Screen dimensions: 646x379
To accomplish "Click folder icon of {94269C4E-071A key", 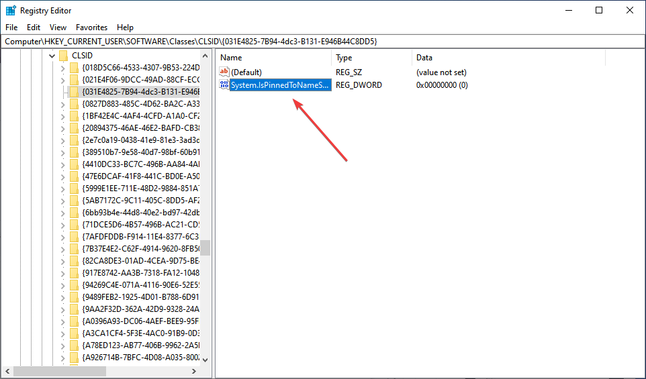I will [74, 285].
